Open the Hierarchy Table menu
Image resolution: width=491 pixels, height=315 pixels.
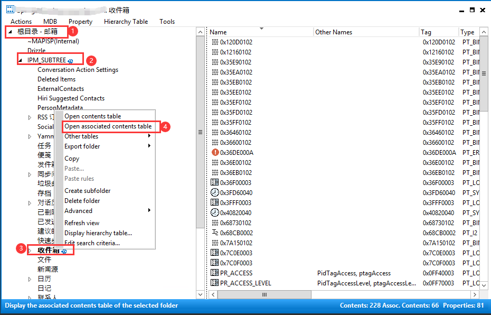point(126,22)
